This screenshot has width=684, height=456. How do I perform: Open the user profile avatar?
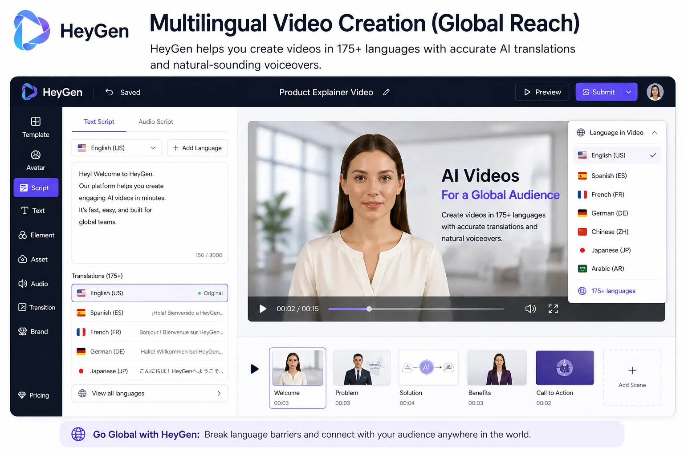click(x=655, y=92)
